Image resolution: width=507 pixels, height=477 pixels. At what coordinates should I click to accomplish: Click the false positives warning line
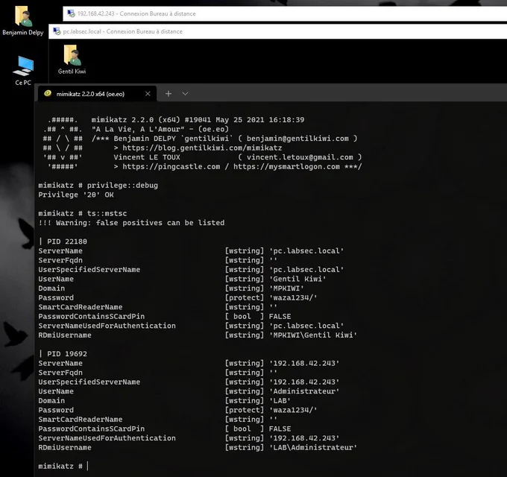coord(131,223)
